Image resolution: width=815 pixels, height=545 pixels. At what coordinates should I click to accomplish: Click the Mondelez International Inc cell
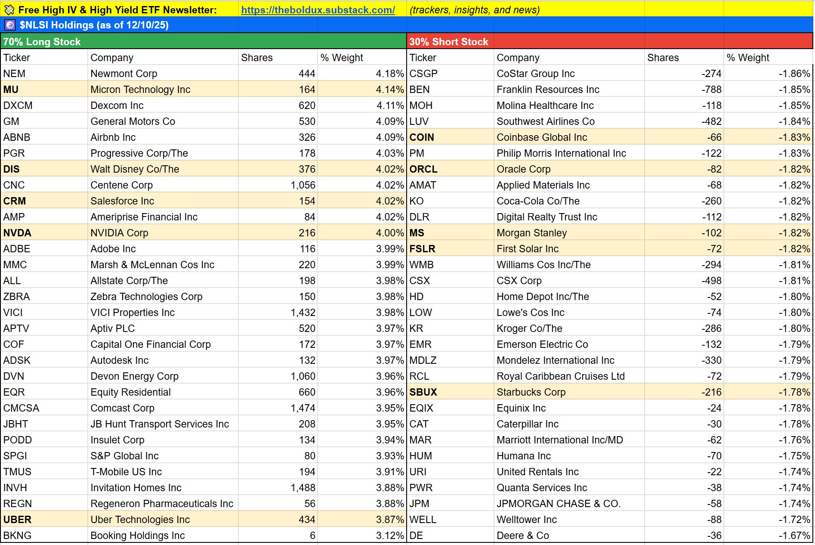tap(569, 360)
